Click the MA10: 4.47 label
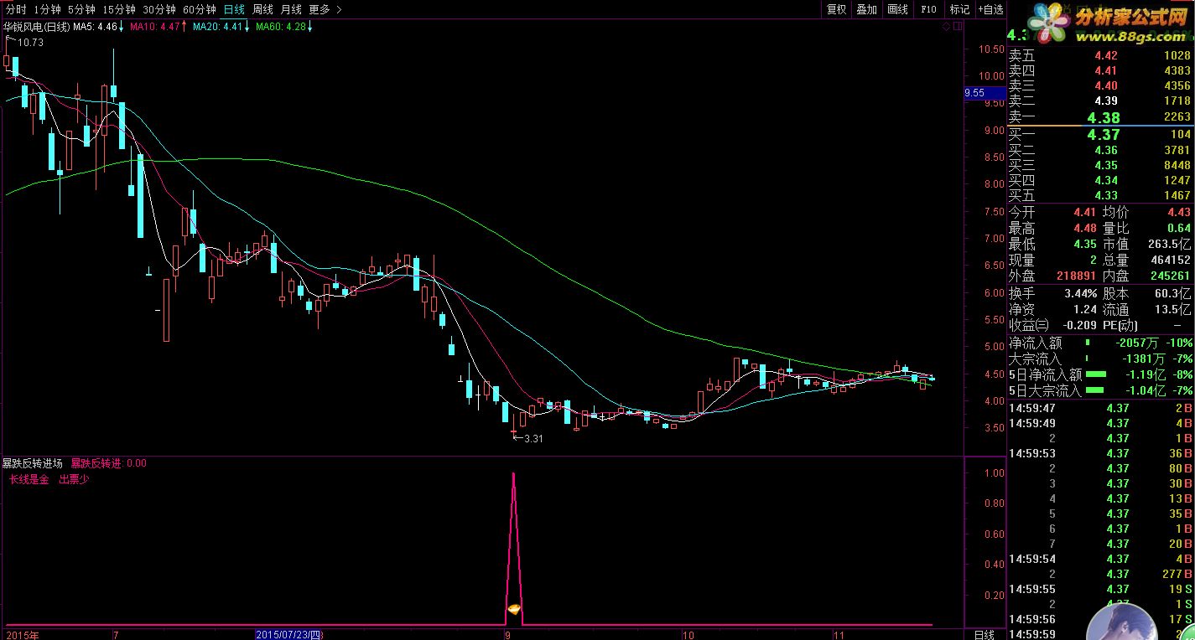 [x=154, y=27]
